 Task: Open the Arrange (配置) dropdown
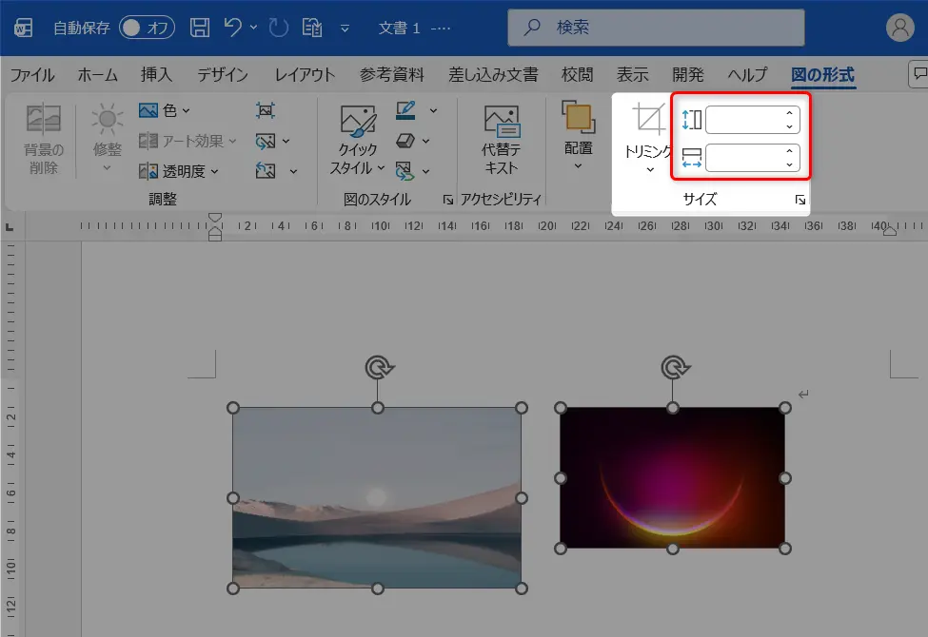(x=579, y=137)
